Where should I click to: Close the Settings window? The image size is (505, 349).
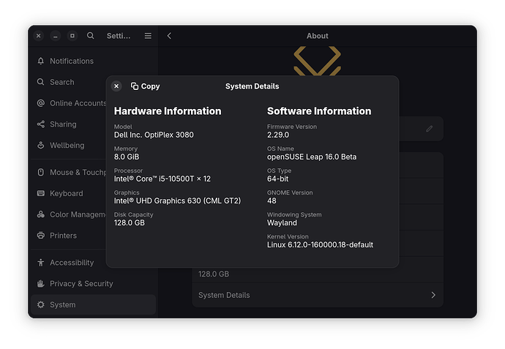38,36
